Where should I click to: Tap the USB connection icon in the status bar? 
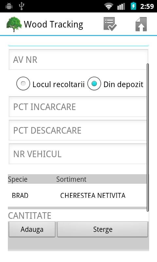pyautogui.click(x=22, y=6)
